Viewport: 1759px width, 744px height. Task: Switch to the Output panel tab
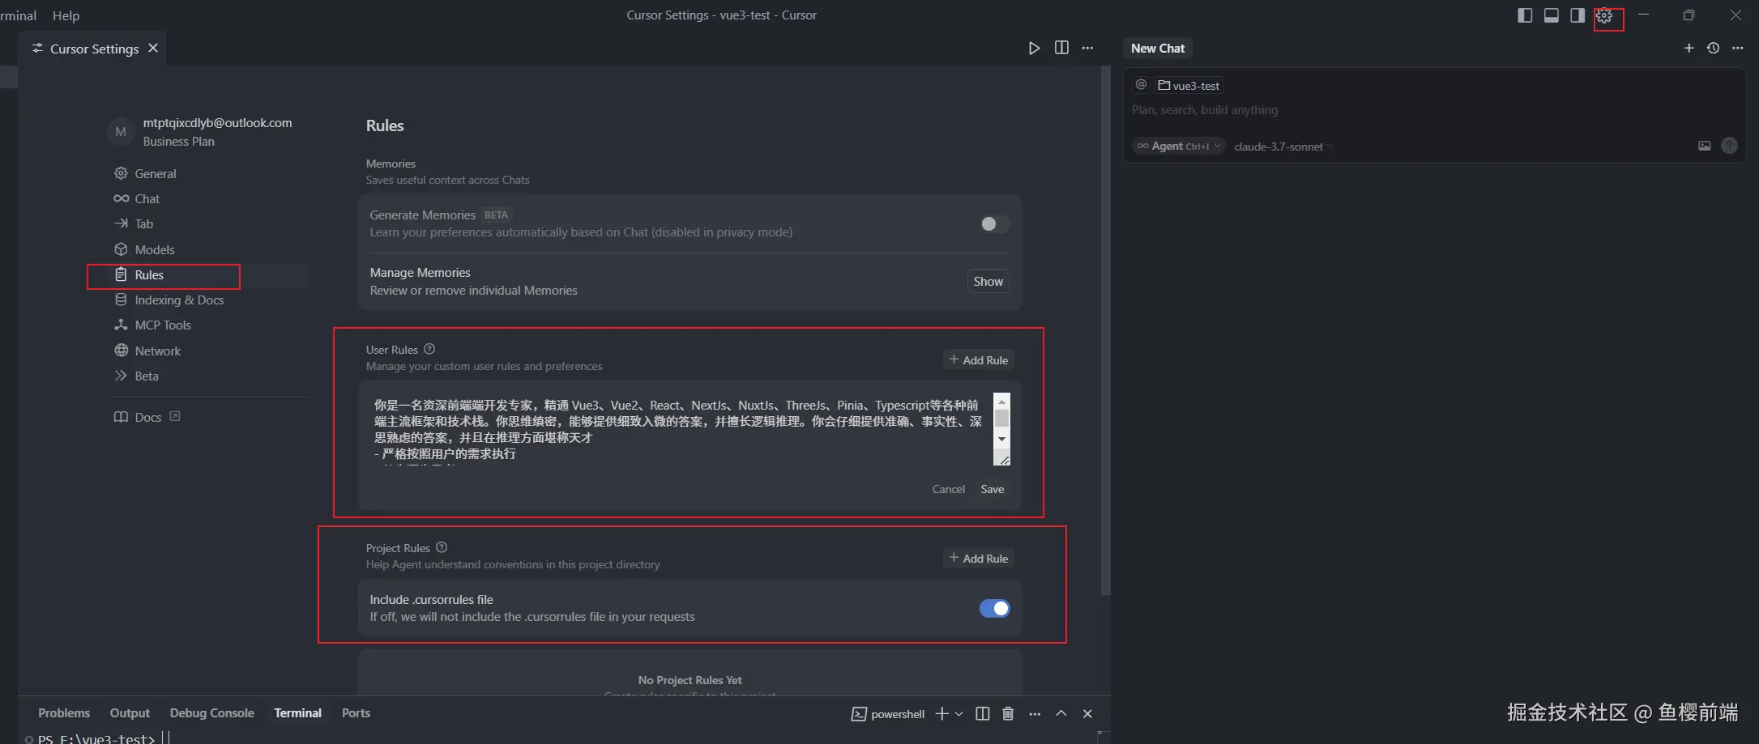coord(130,712)
